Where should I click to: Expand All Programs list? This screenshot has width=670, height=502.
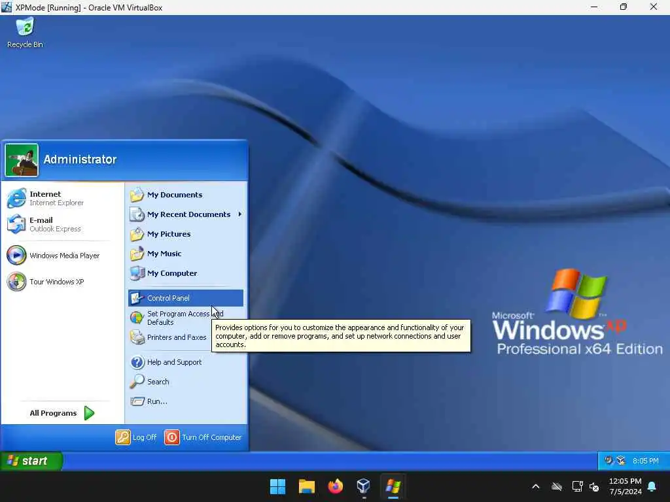click(62, 413)
